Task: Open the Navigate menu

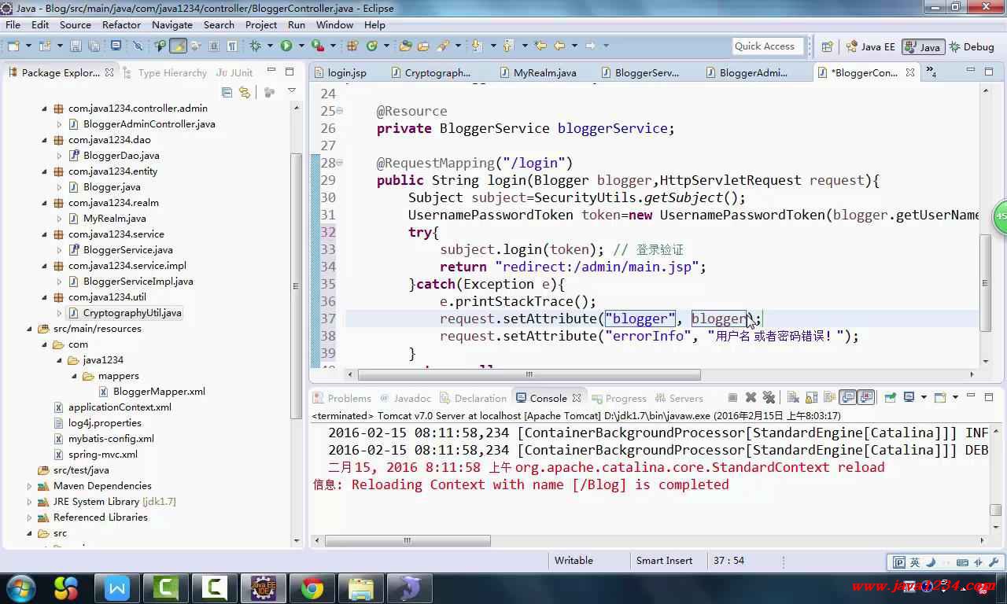Action: pyautogui.click(x=172, y=24)
